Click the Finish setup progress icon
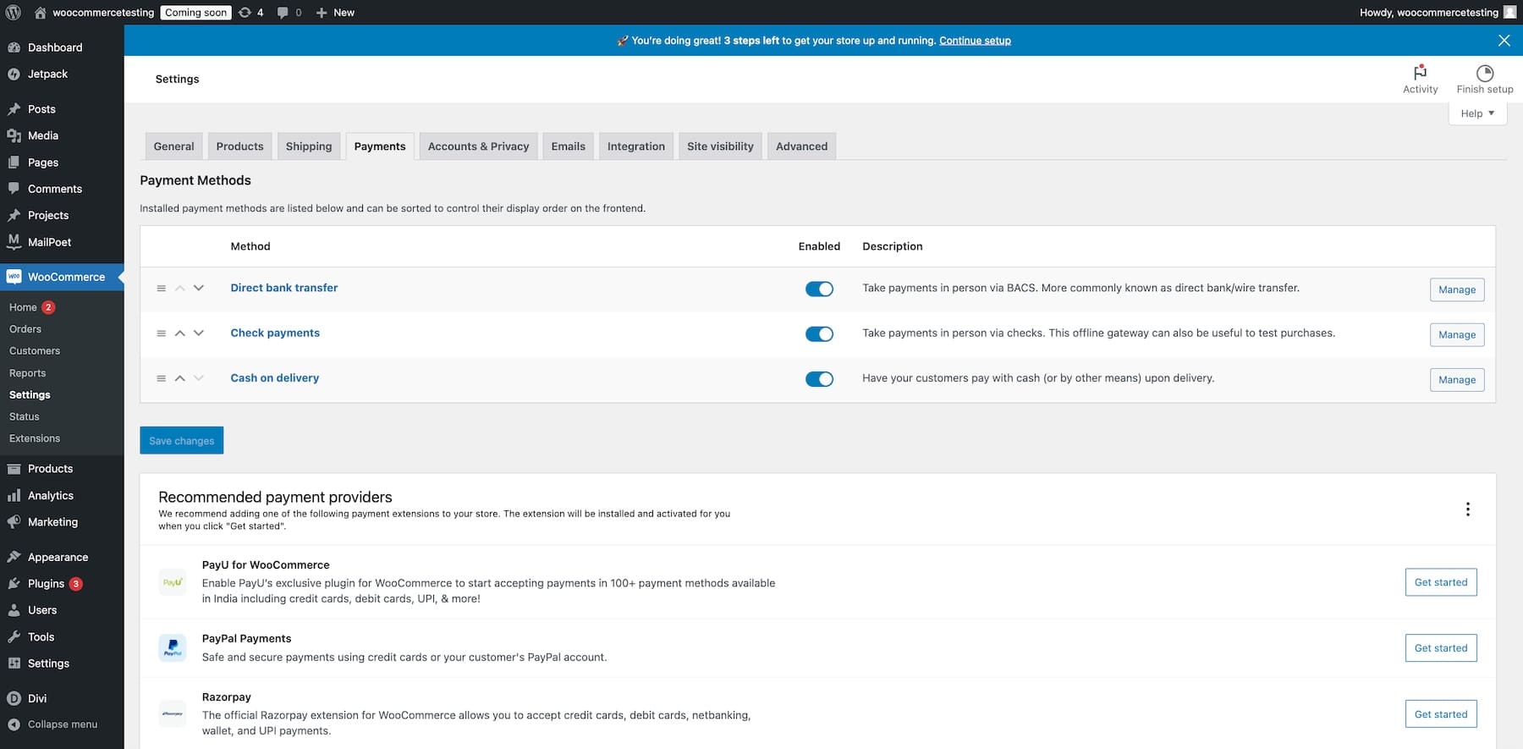 (1484, 74)
